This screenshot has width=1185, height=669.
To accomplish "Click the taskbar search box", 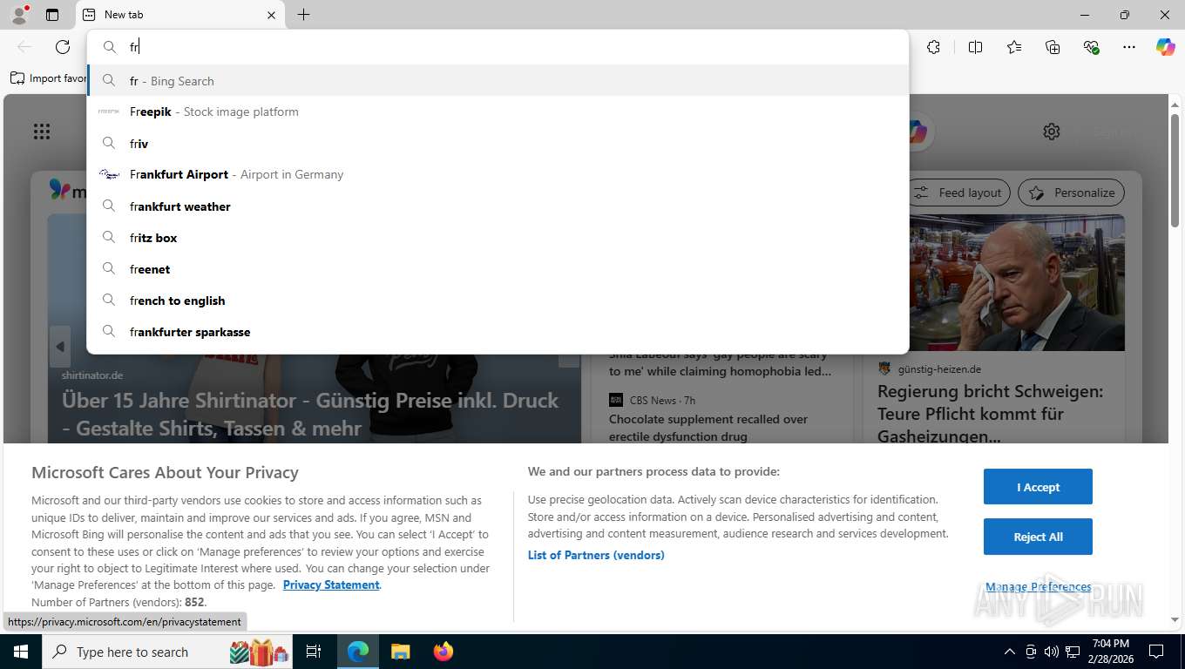I will [167, 652].
